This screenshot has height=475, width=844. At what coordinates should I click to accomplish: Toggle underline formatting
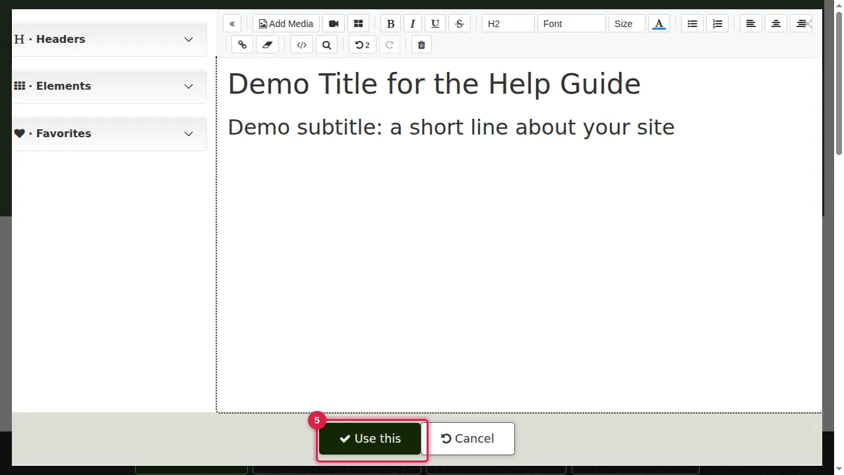coord(435,24)
